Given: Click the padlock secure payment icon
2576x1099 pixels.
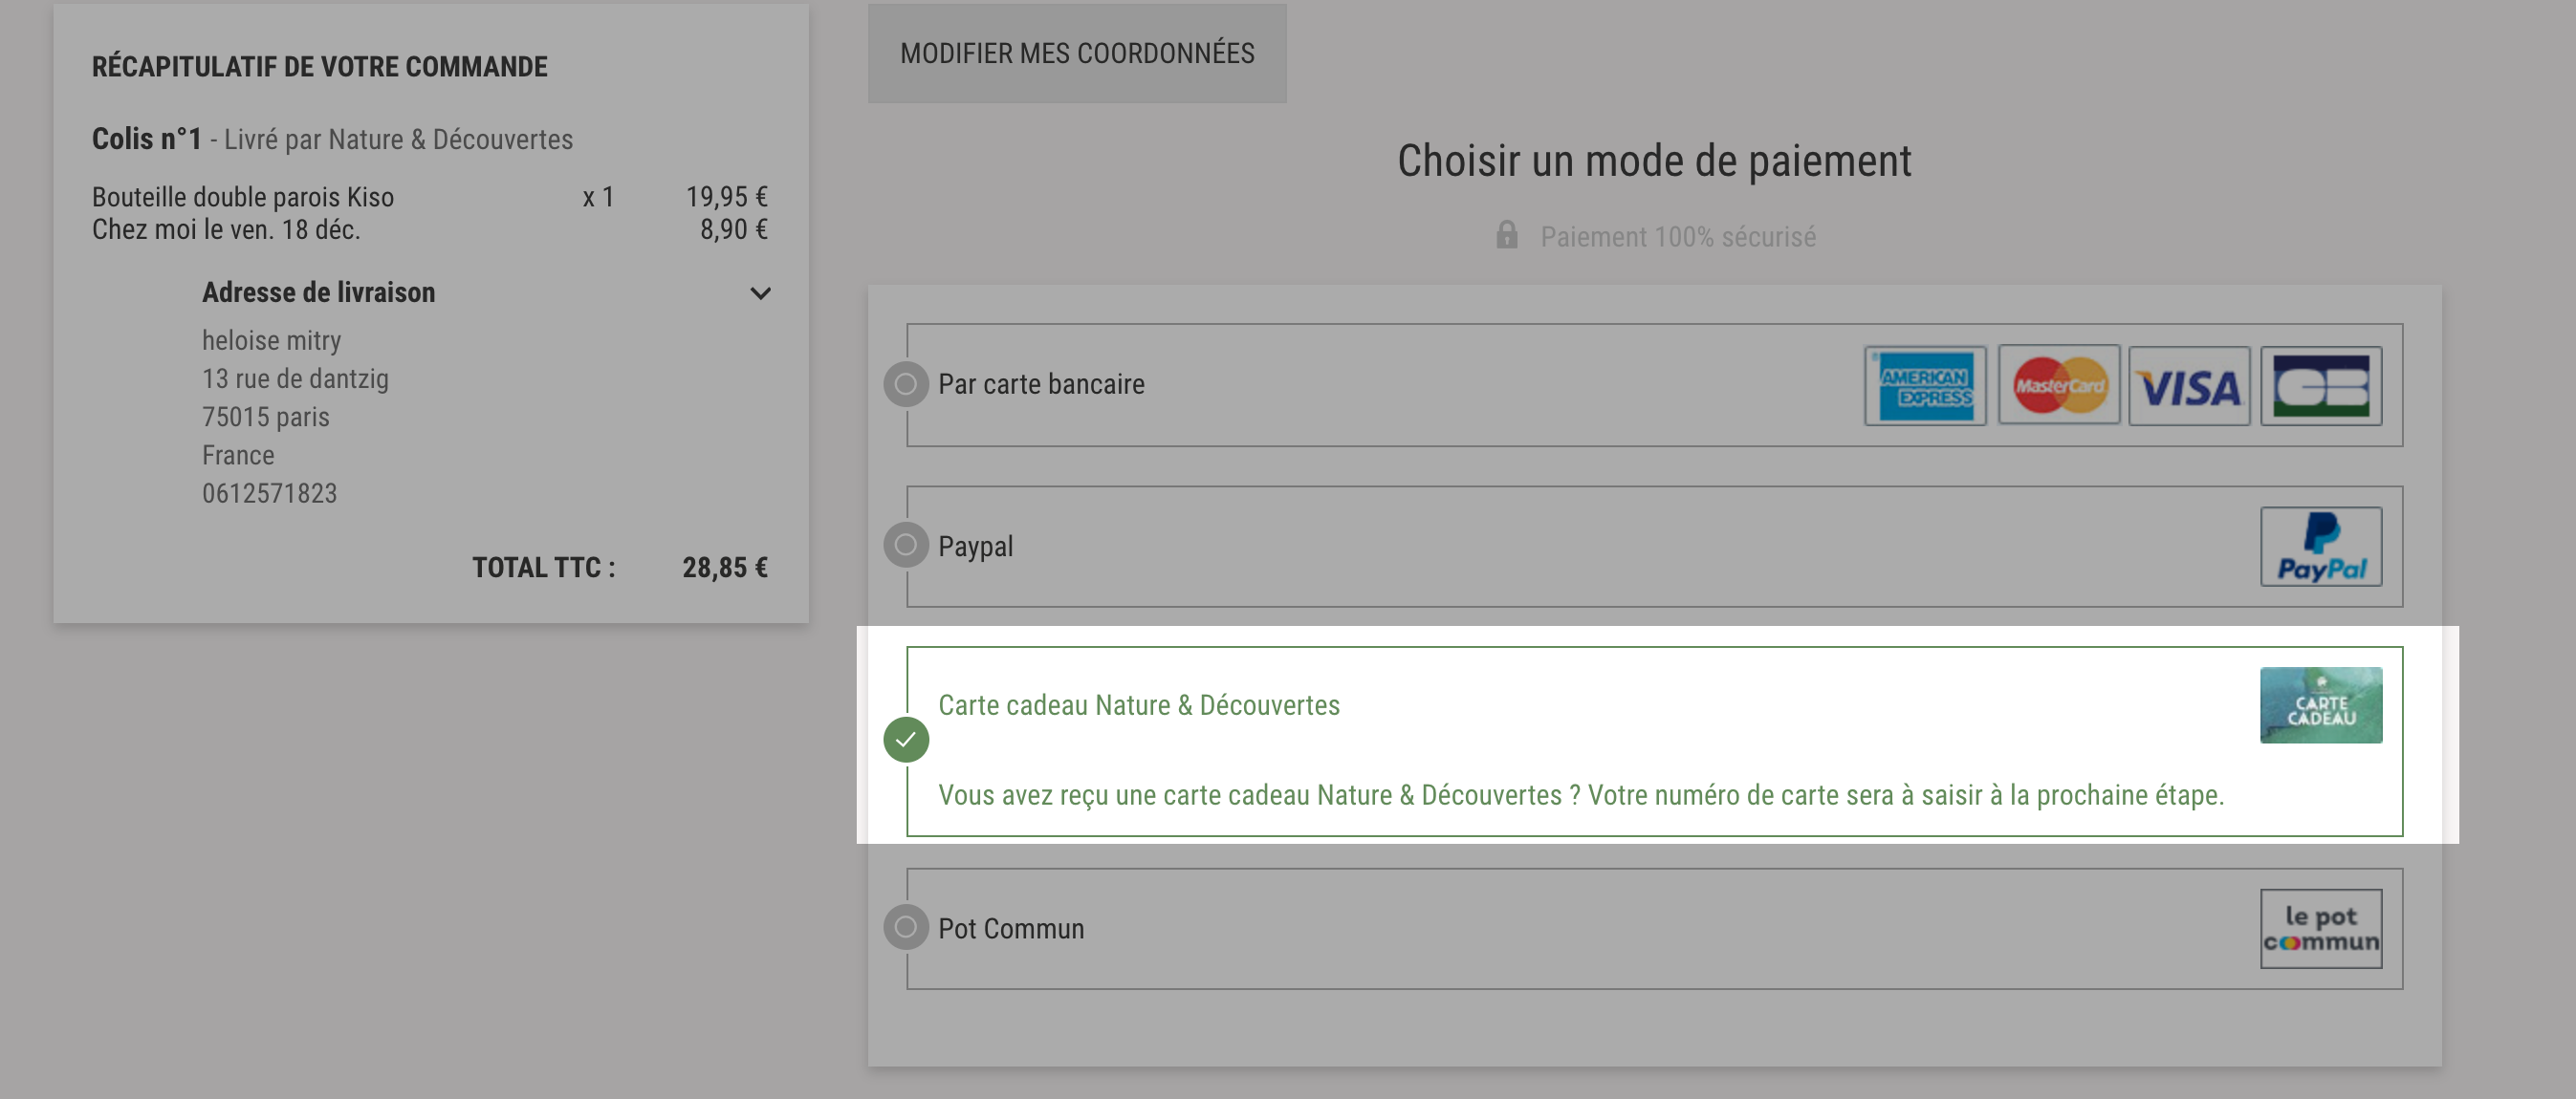Looking at the screenshot, I should [x=1506, y=236].
